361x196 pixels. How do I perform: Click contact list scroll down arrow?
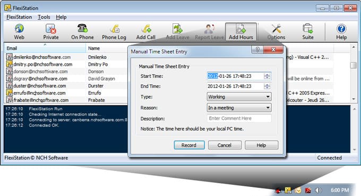coord(354,99)
